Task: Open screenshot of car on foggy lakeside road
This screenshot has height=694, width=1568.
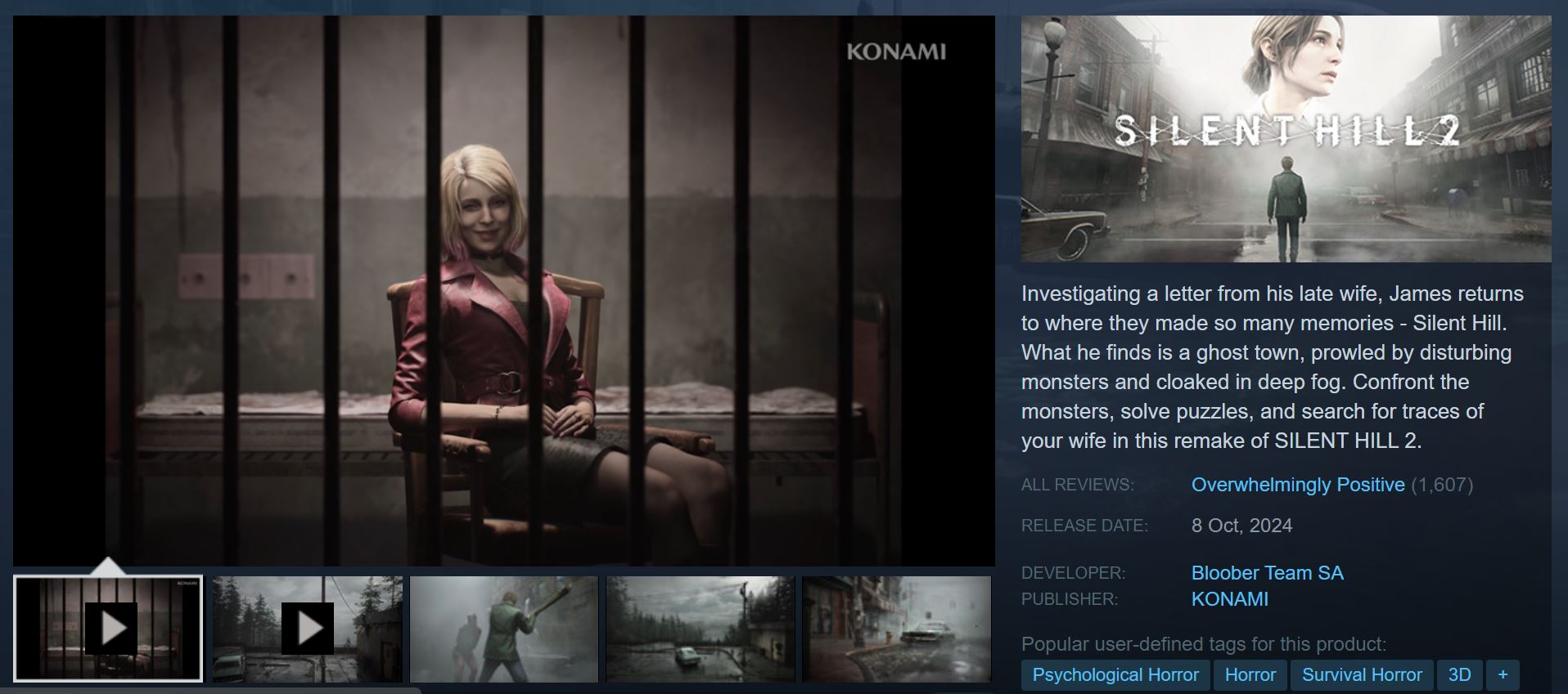Action: pos(701,629)
